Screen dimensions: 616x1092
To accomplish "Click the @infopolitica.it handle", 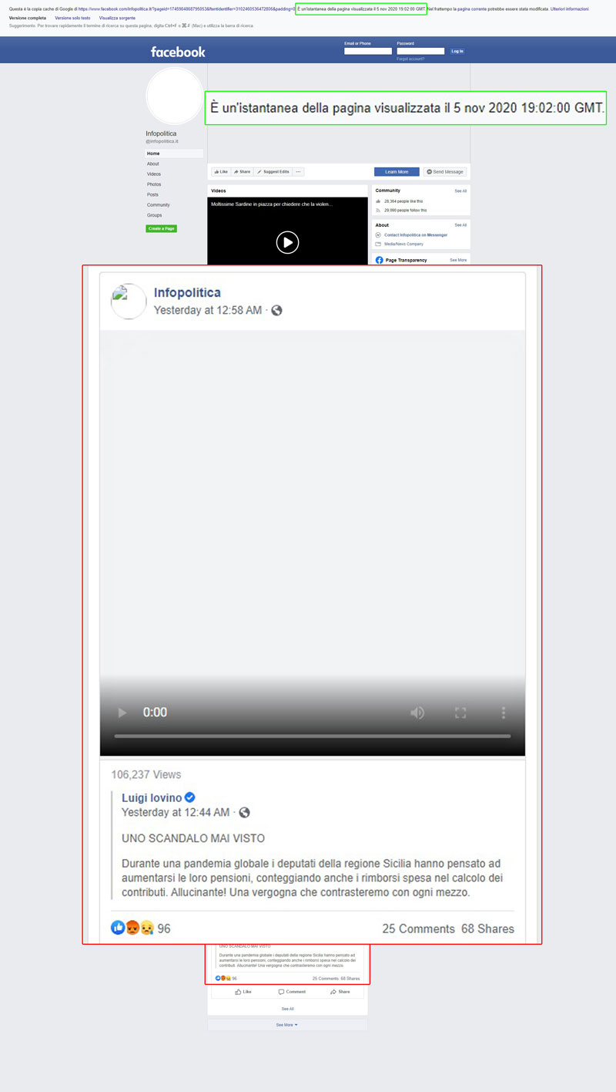I will click(x=162, y=142).
